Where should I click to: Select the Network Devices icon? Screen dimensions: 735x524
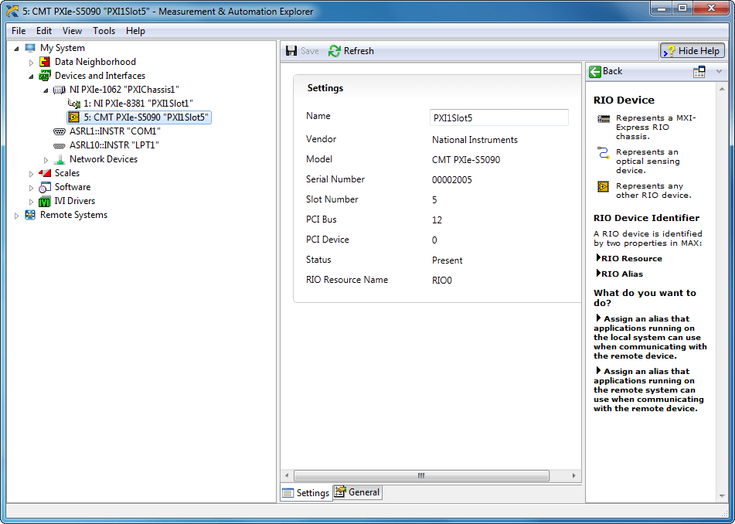58,158
